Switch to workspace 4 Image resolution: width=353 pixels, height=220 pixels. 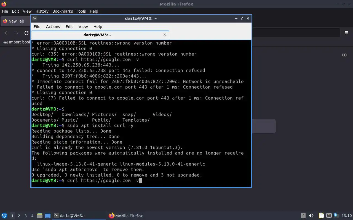tap(32, 216)
